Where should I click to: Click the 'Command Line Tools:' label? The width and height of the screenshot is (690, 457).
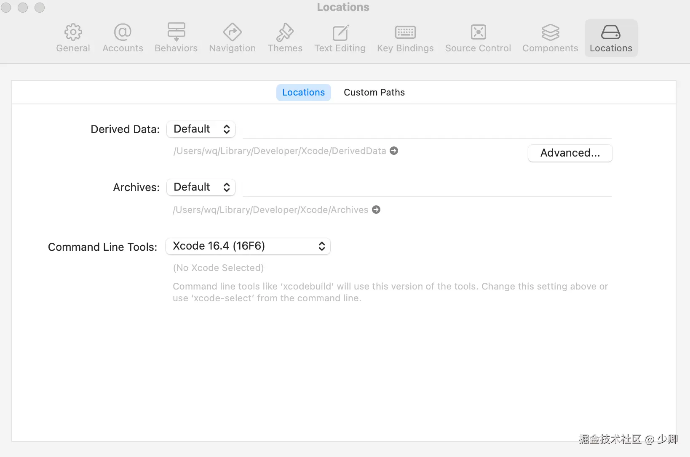(x=102, y=247)
